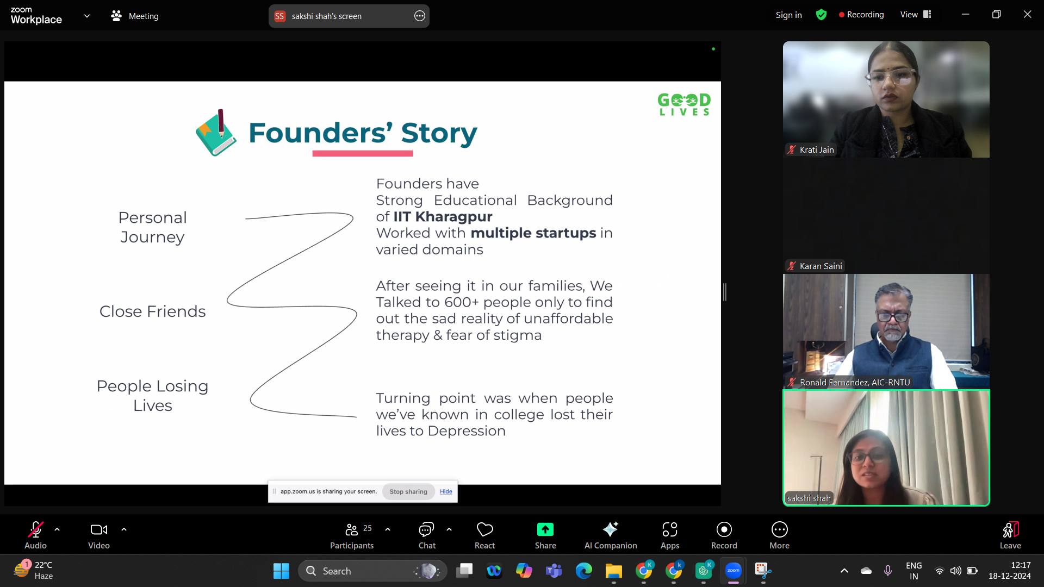Open the Apps panel icon

coord(669,529)
